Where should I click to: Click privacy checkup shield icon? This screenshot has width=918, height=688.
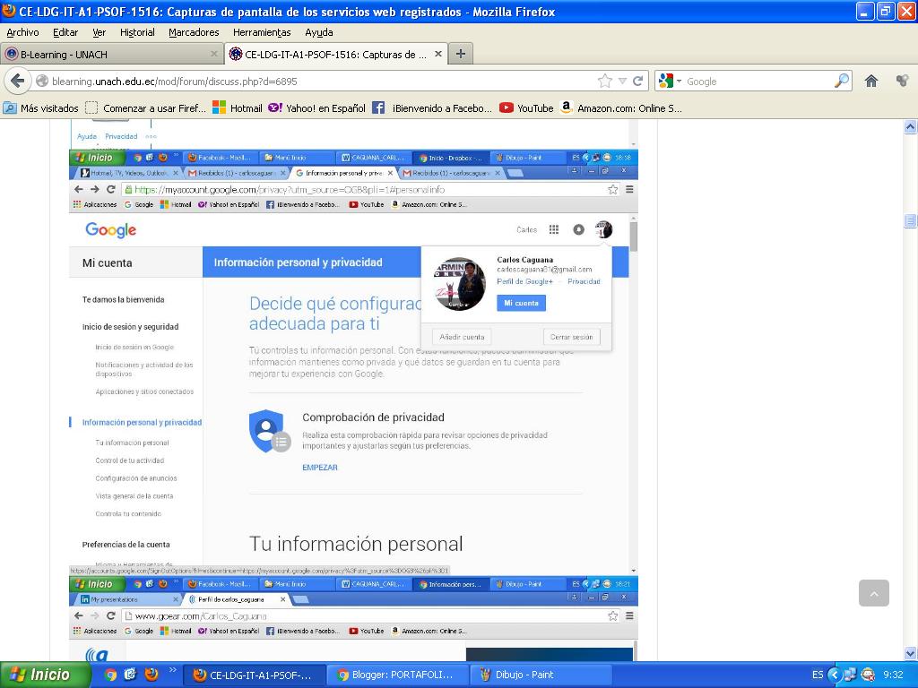coord(269,431)
